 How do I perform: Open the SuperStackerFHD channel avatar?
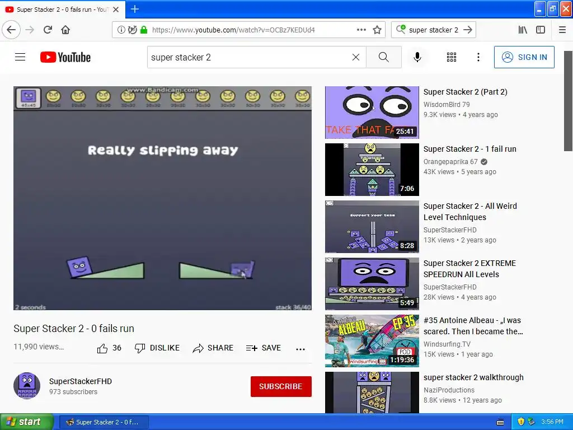(27, 386)
